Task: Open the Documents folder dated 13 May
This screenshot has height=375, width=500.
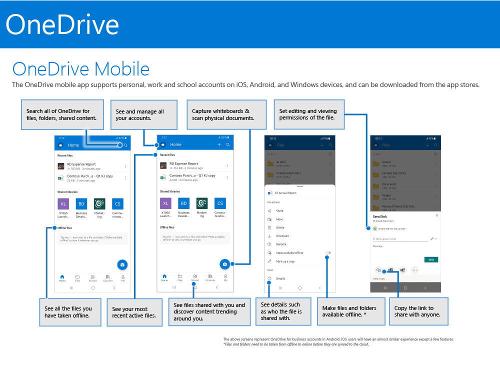Action: [405, 186]
